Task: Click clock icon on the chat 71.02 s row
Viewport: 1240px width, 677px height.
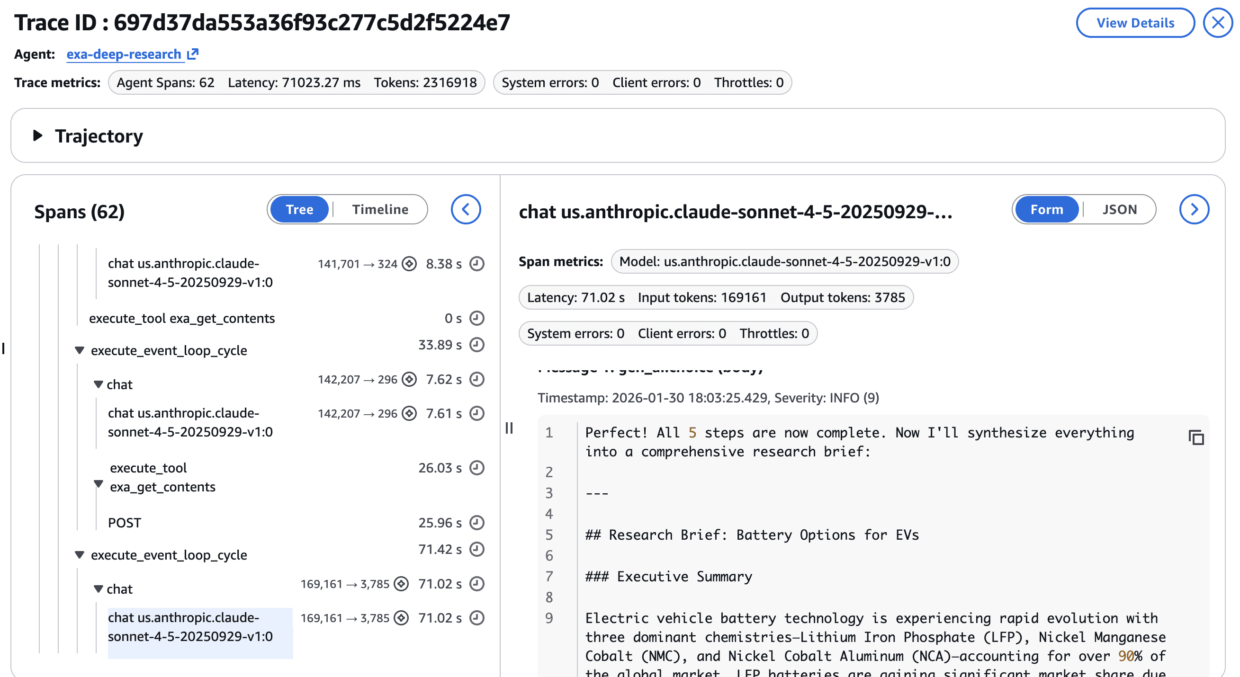Action: [x=476, y=584]
